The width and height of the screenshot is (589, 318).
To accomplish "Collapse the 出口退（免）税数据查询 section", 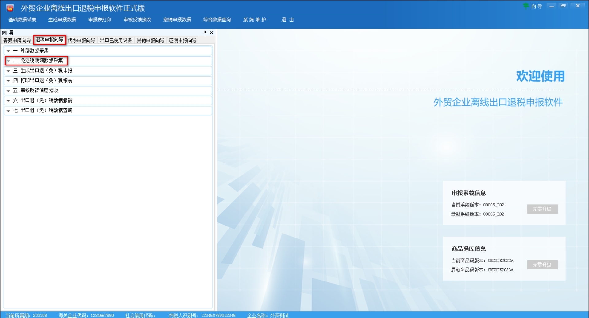I will (x=8, y=110).
